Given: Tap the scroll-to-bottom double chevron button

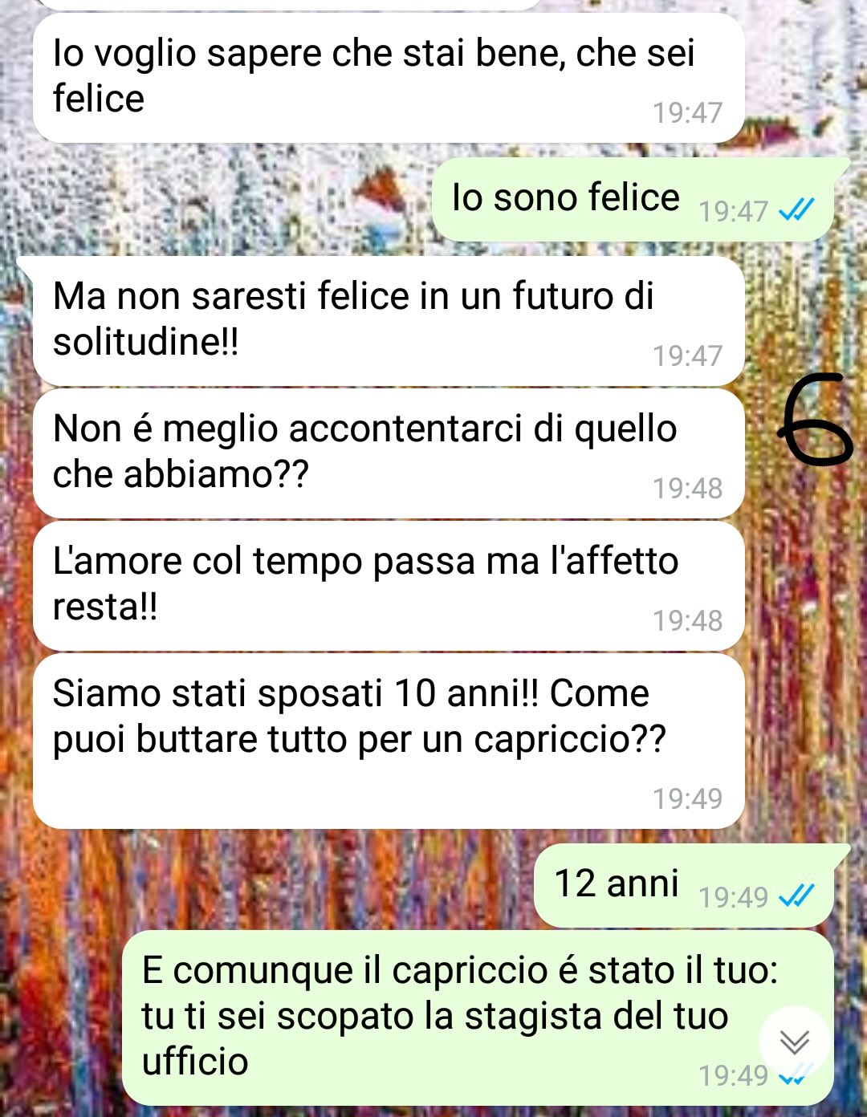Looking at the screenshot, I should point(794,1042).
